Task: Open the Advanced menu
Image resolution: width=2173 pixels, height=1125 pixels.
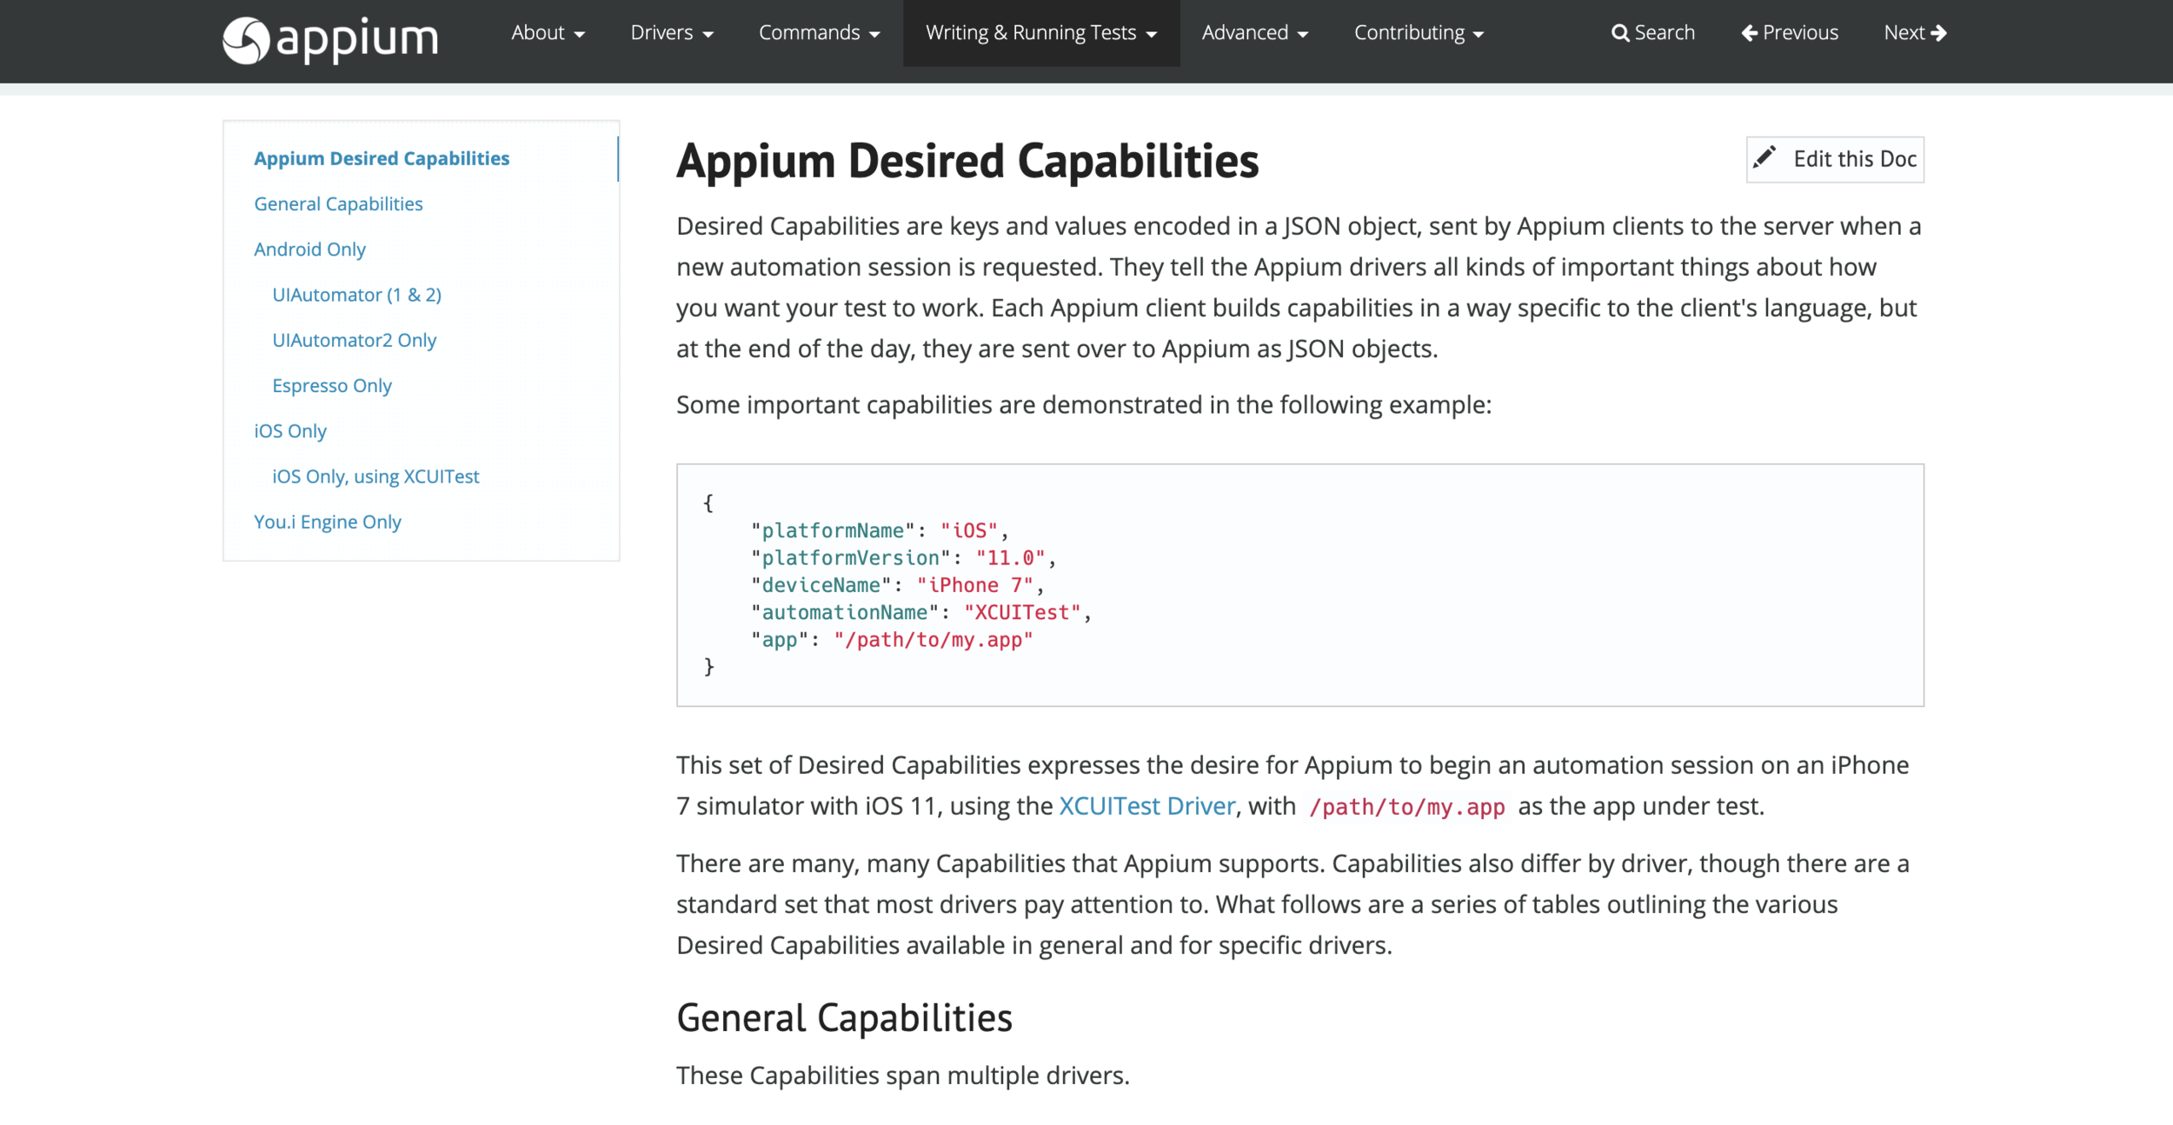Action: 1254,33
